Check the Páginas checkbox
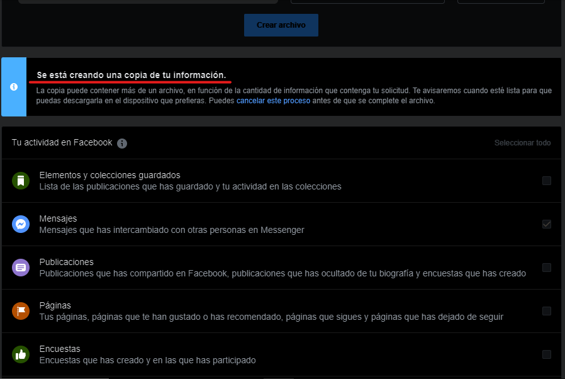The height and width of the screenshot is (379, 565). 547,310
